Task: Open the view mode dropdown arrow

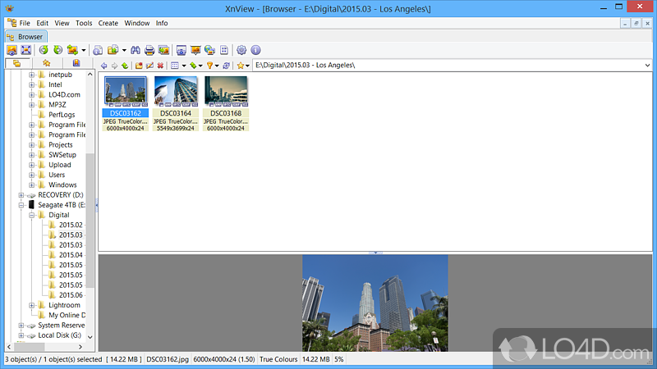Action: pyautogui.click(x=183, y=66)
